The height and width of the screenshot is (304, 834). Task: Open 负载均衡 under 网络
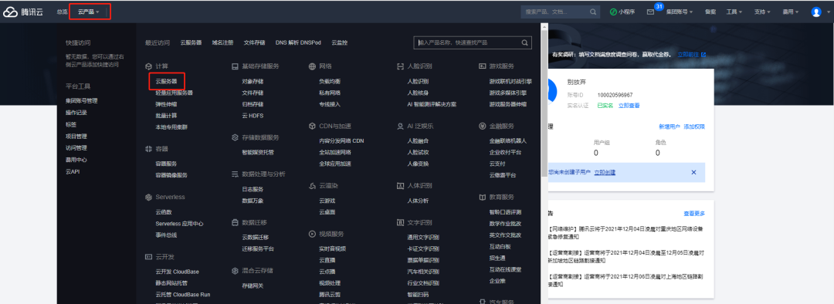[x=330, y=81]
